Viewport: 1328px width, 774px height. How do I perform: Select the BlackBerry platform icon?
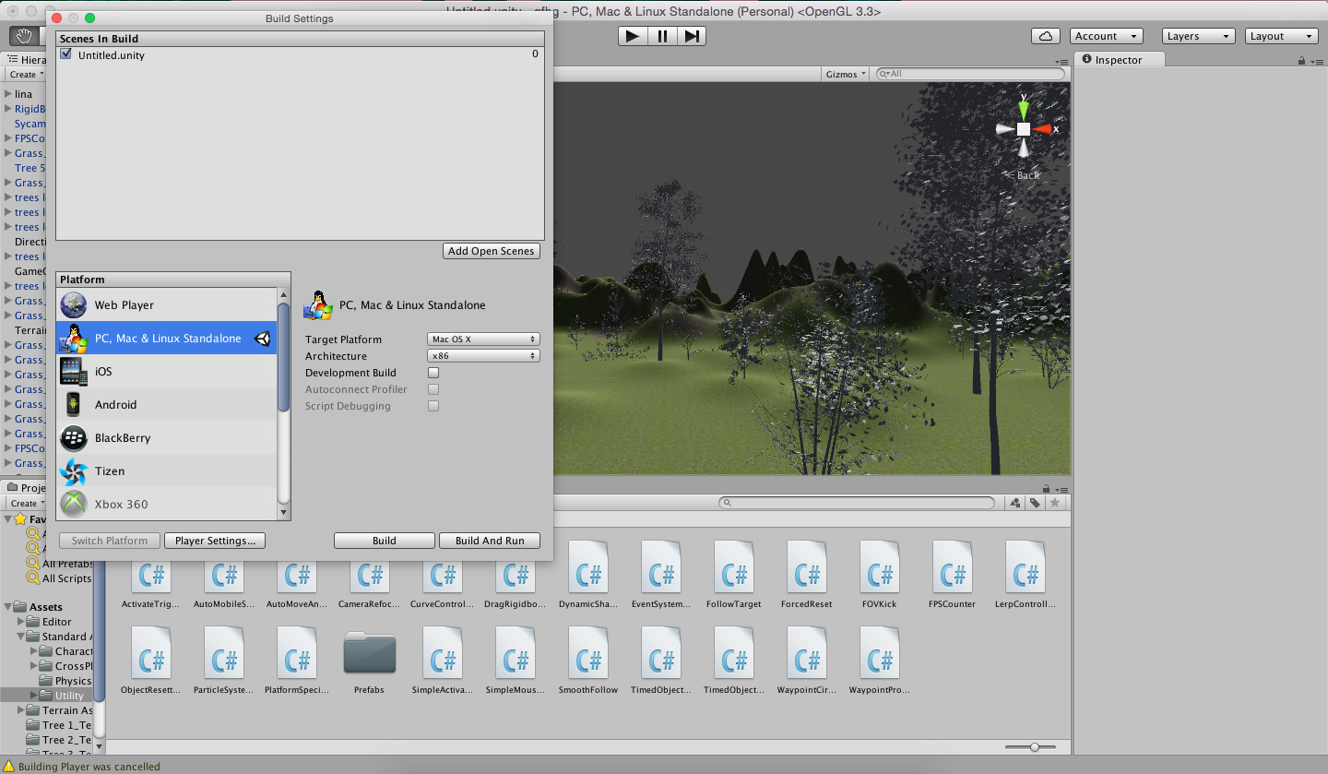[x=73, y=437]
